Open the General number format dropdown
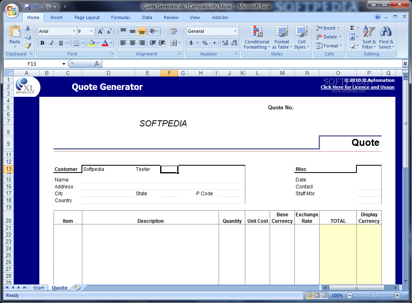The width and height of the screenshot is (412, 303). [x=235, y=31]
